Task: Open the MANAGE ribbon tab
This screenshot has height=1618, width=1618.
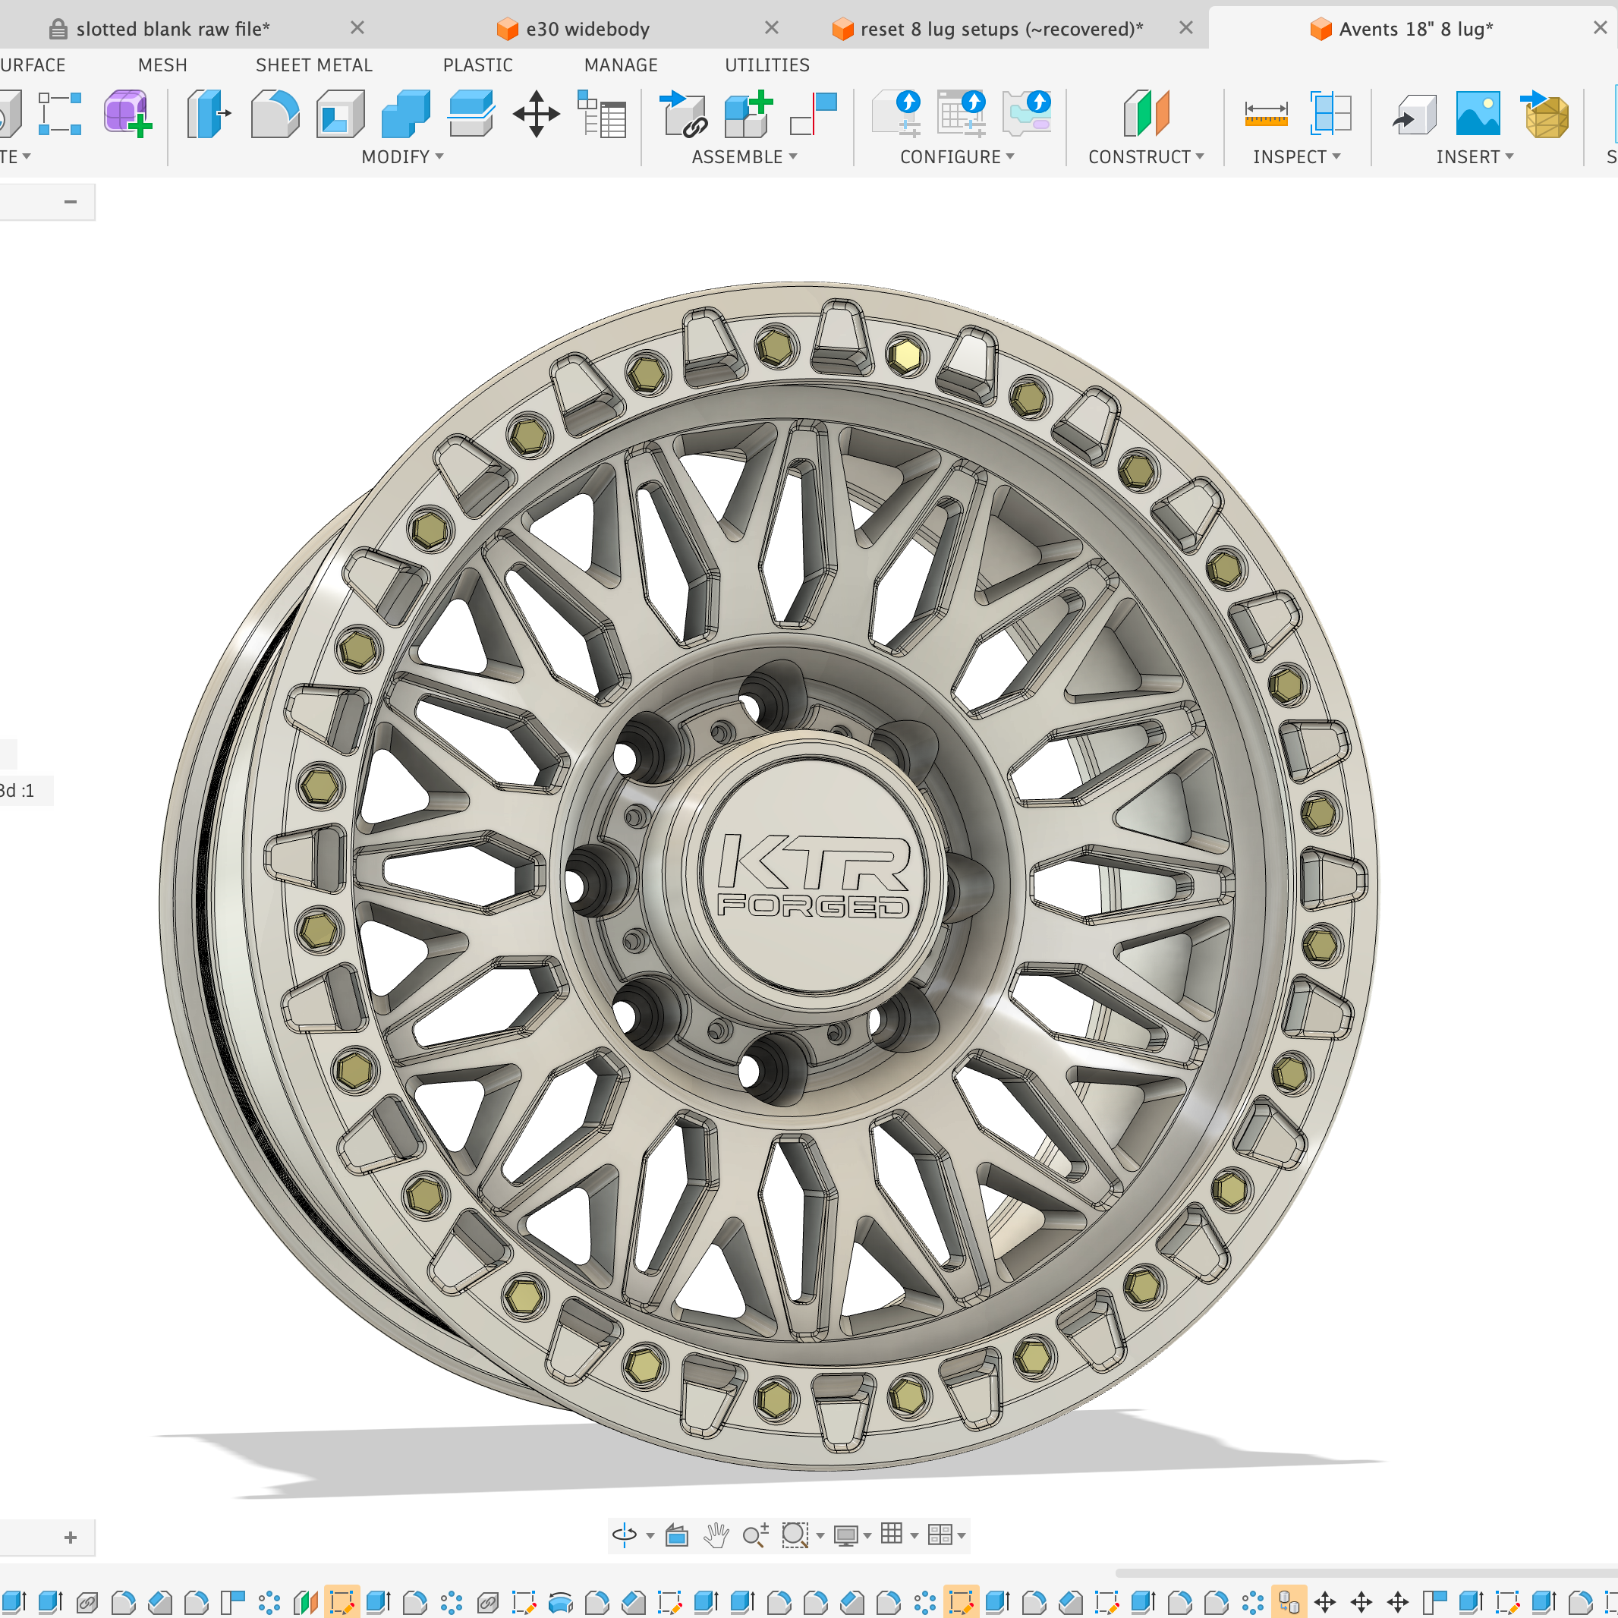Action: click(621, 65)
